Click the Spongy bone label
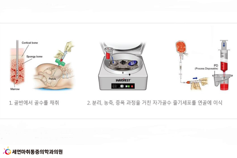The height and width of the screenshot is (158, 237). pyautogui.click(x=34, y=57)
